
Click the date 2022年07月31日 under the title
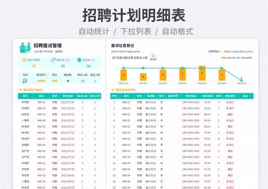coord(43,52)
